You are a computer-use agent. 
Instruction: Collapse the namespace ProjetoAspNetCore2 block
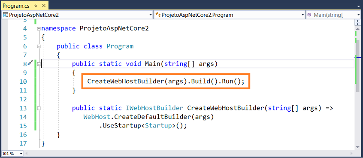click(39, 28)
